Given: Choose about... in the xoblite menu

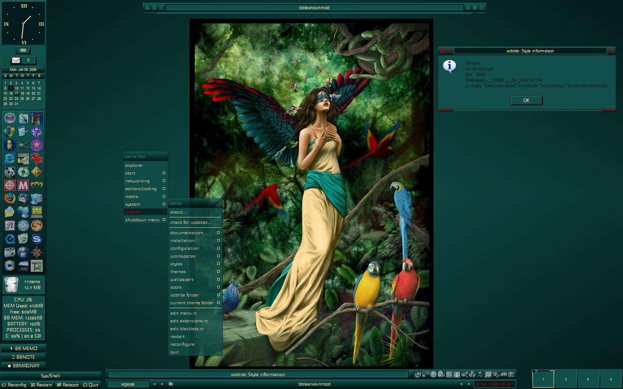Looking at the screenshot, I should [195, 212].
